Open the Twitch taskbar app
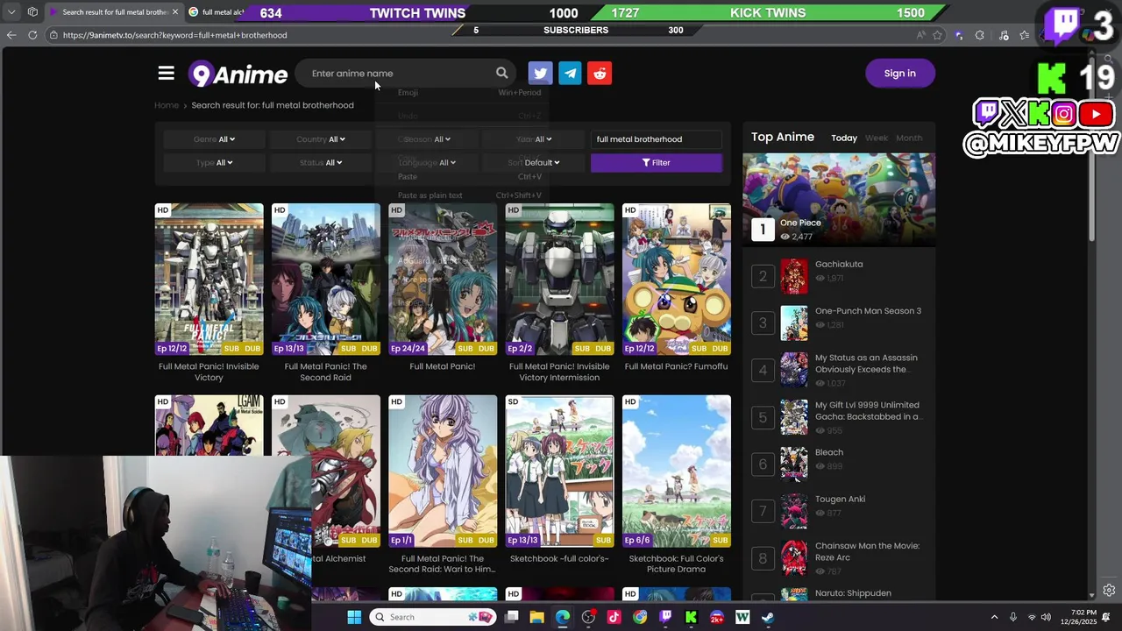The height and width of the screenshot is (631, 1122). point(665,617)
